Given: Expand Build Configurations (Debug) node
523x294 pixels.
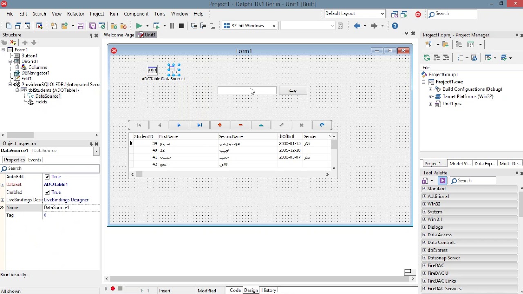Looking at the screenshot, I should click(430, 89).
